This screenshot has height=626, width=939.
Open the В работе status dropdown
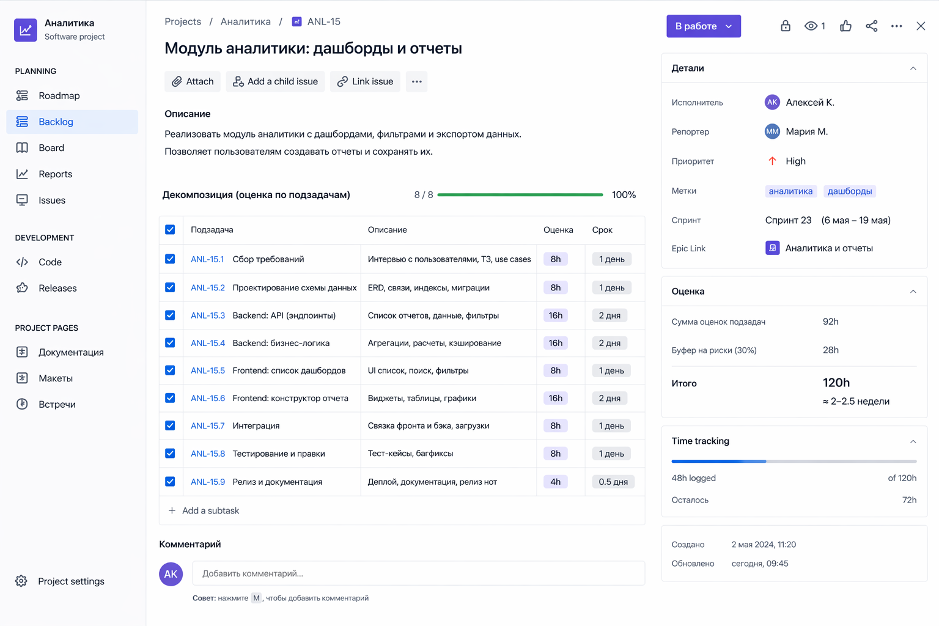click(703, 26)
